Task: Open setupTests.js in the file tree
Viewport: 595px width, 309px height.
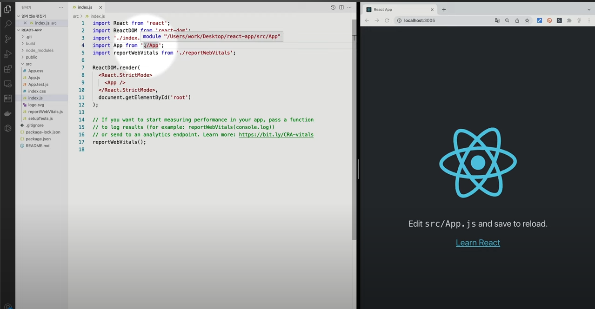Action: pos(40,118)
